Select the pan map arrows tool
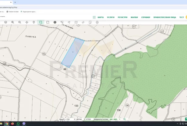The height and width of the screenshot is (126, 187). [x=27, y=22]
